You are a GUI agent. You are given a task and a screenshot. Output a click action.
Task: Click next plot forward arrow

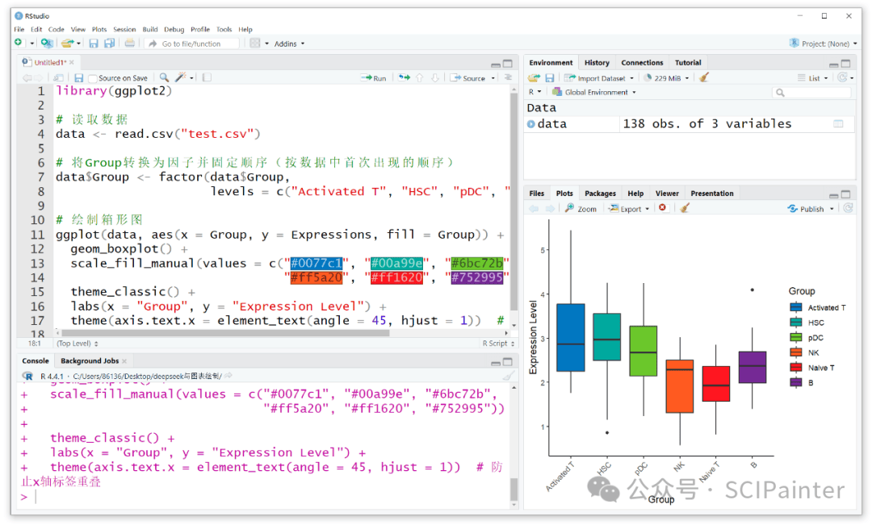[x=550, y=208]
